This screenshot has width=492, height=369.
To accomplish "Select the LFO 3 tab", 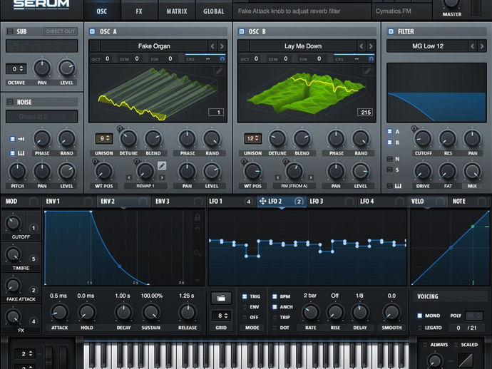I will click(x=332, y=202).
